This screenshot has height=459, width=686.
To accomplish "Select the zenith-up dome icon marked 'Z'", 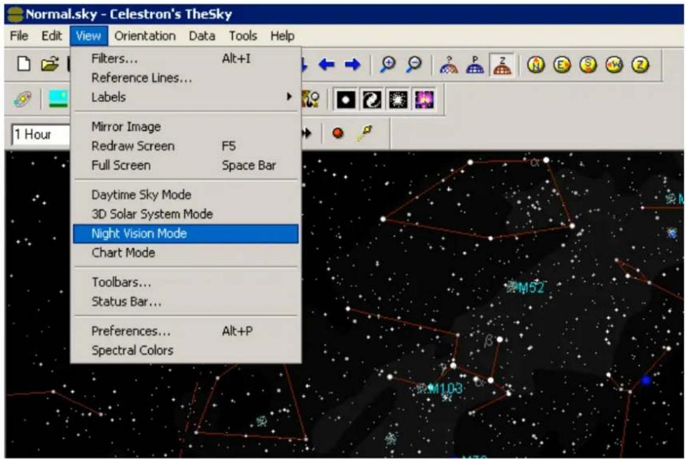I will click(x=502, y=65).
